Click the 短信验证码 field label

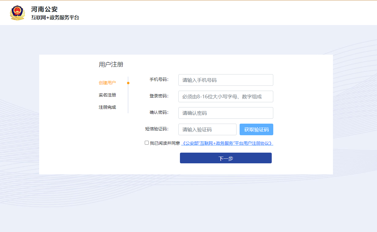click(157, 129)
